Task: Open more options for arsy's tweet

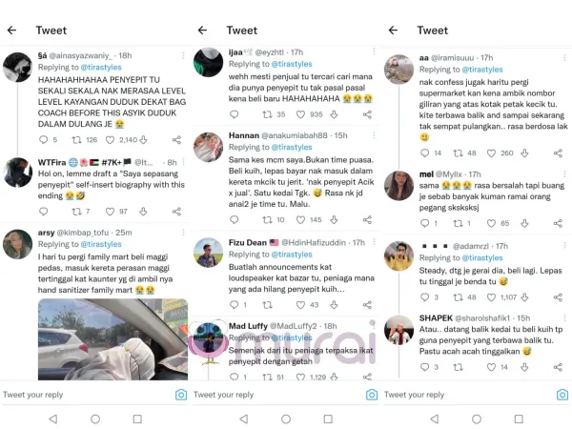Action: (183, 233)
